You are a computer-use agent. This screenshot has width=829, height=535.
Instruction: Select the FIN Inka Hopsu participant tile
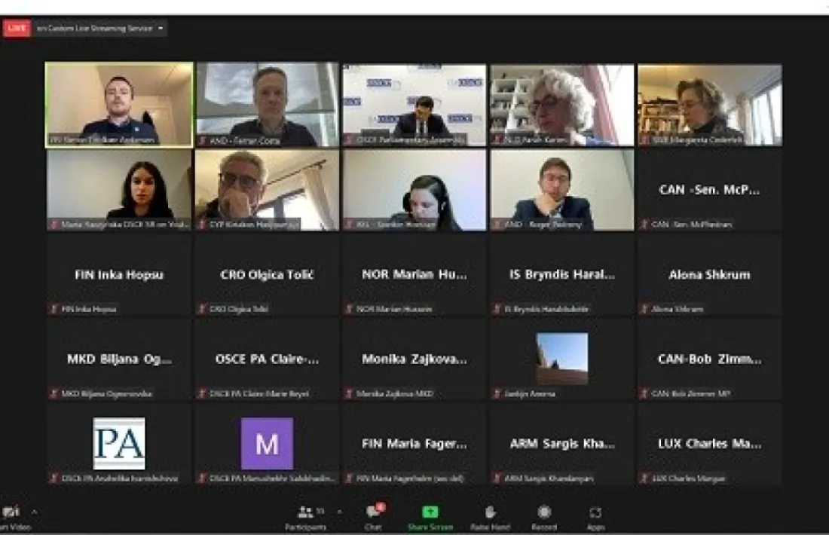119,275
